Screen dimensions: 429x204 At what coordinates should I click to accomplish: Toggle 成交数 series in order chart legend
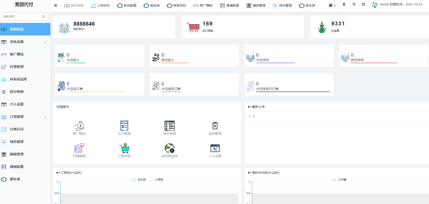pyautogui.click(x=138, y=180)
